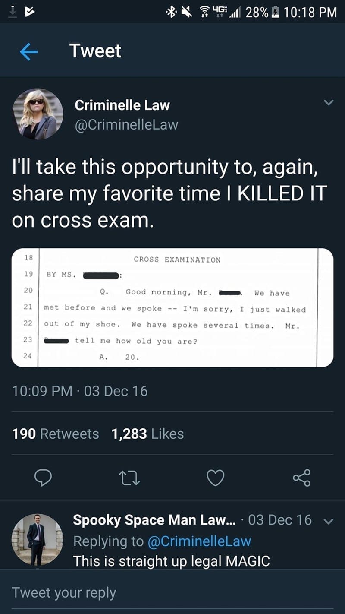This screenshot has height=614, width=345.
Task: Tap the share icon
Action: pyautogui.click(x=301, y=478)
